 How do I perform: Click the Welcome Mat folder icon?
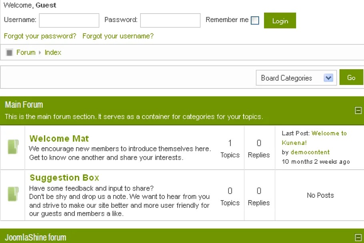tap(13, 147)
